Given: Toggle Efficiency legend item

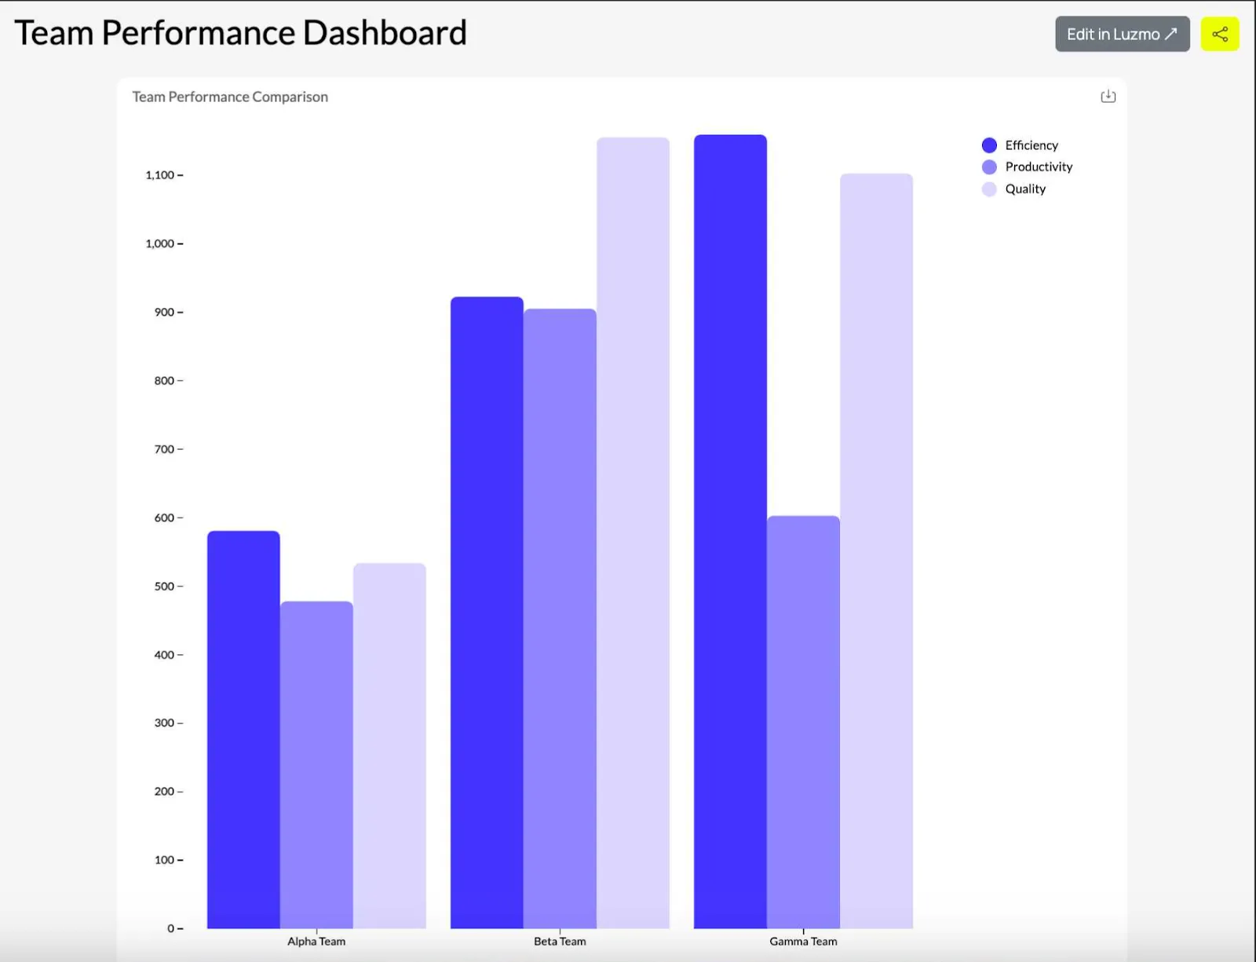Looking at the screenshot, I should (x=1020, y=145).
